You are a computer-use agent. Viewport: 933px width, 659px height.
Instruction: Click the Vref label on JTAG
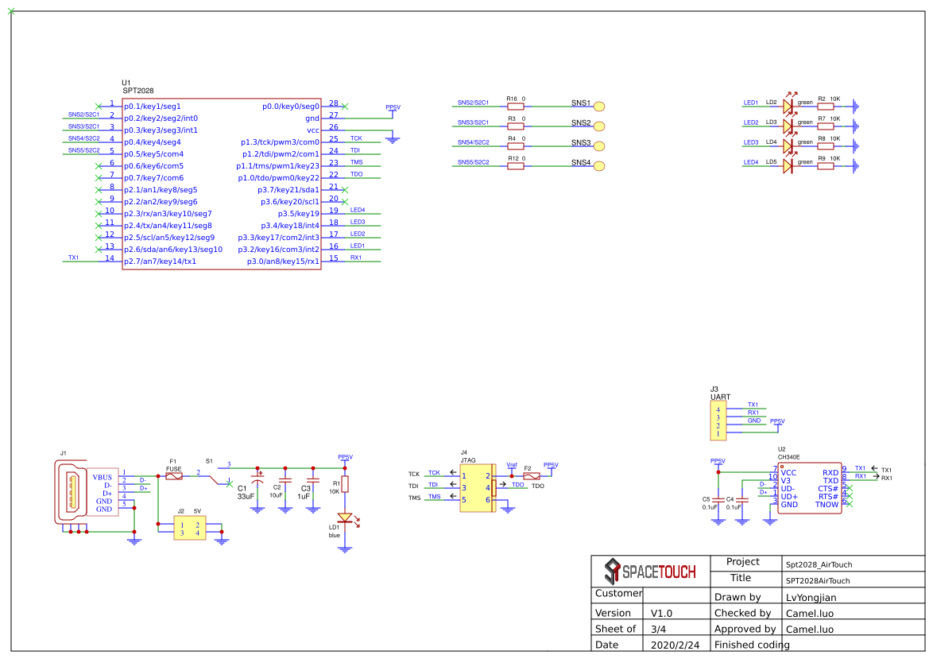tap(512, 465)
